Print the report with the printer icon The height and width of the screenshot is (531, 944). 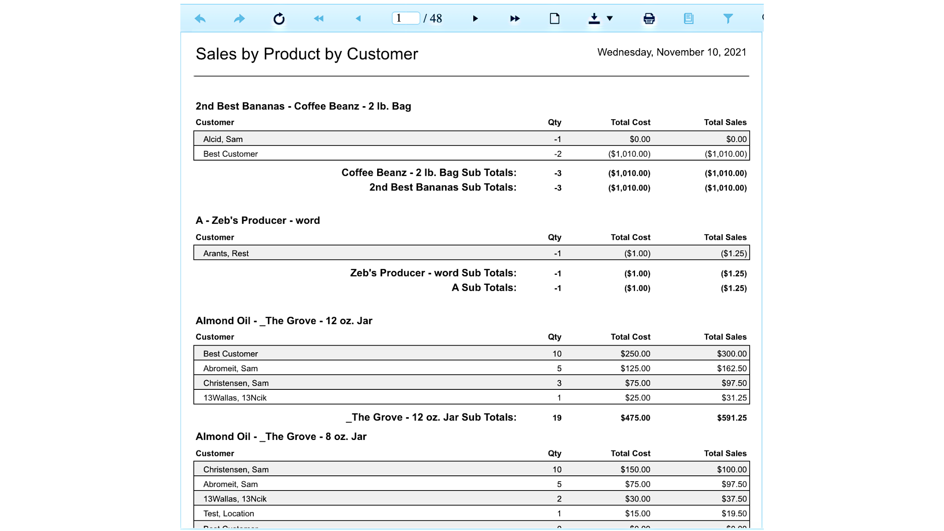click(649, 19)
